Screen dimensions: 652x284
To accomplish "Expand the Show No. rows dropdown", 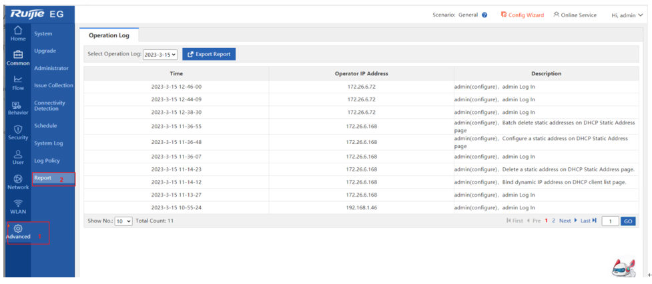I will click(x=123, y=221).
